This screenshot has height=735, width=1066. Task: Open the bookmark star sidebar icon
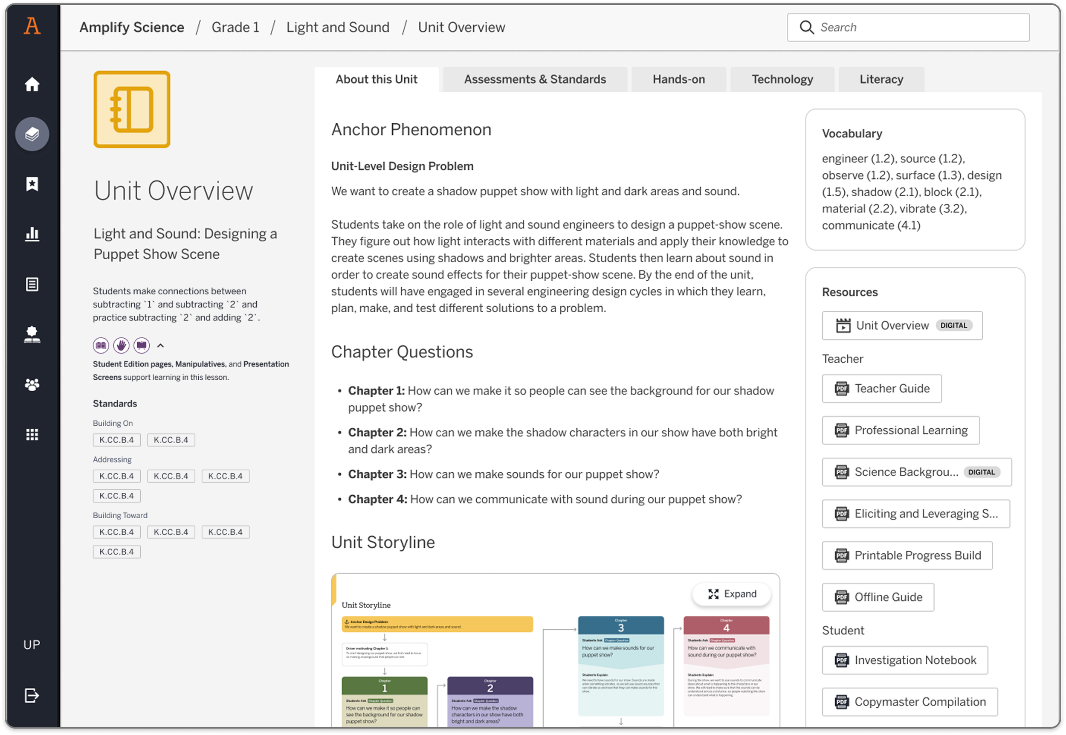tap(32, 184)
